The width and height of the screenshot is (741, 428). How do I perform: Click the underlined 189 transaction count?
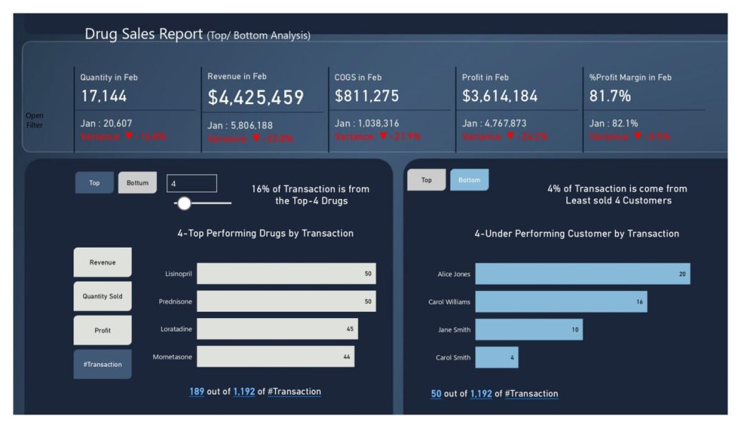(196, 392)
